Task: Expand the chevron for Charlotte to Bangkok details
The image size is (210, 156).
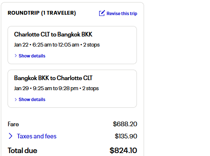Action: 16,56
